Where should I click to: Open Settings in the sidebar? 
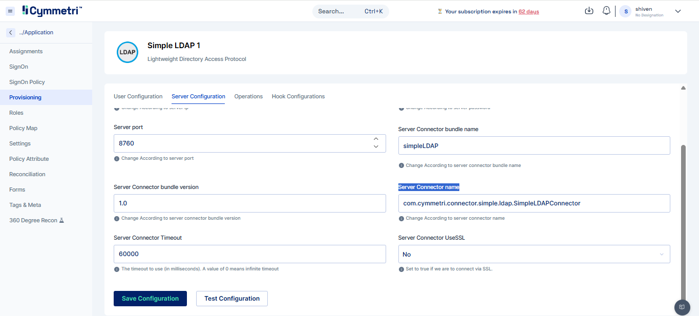tap(46, 143)
